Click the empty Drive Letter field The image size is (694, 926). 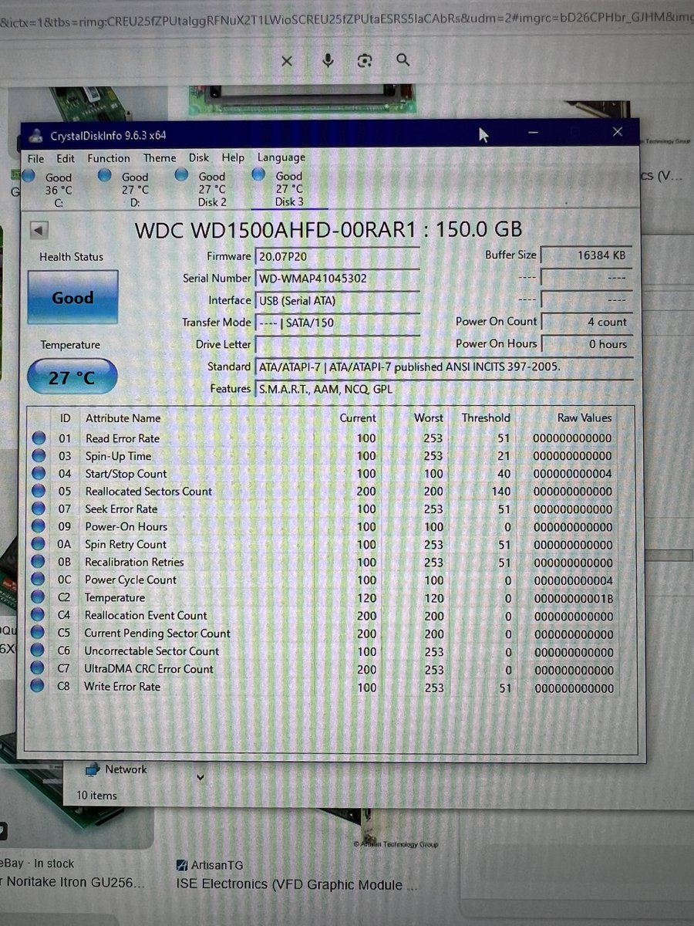click(337, 344)
